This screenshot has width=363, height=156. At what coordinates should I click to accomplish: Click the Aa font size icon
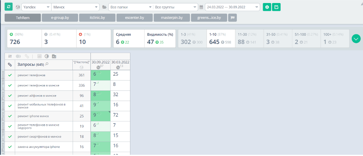(54, 56)
